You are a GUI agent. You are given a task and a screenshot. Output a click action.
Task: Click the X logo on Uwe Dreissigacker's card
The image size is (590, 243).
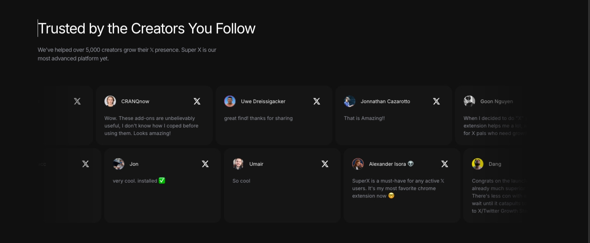(317, 101)
